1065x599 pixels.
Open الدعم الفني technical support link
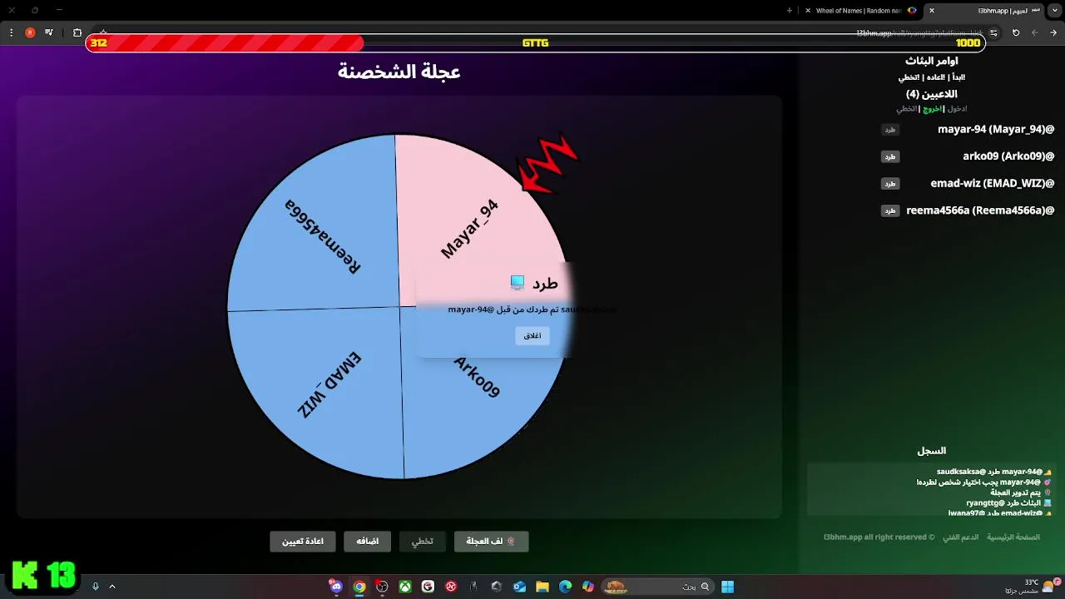pyautogui.click(x=960, y=537)
